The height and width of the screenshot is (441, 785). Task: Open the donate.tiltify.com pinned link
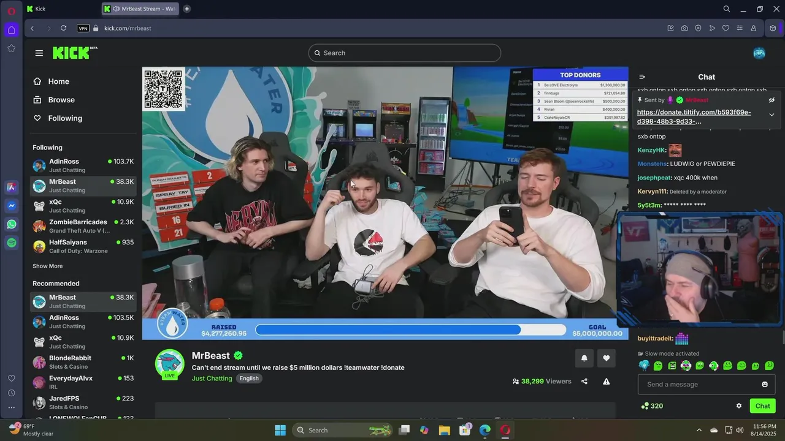694,116
